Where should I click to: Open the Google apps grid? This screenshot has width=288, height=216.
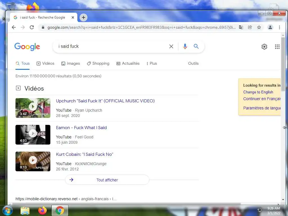(x=277, y=47)
